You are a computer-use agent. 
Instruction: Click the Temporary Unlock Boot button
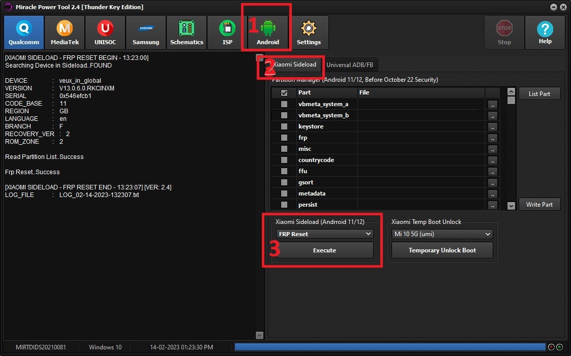tap(442, 250)
